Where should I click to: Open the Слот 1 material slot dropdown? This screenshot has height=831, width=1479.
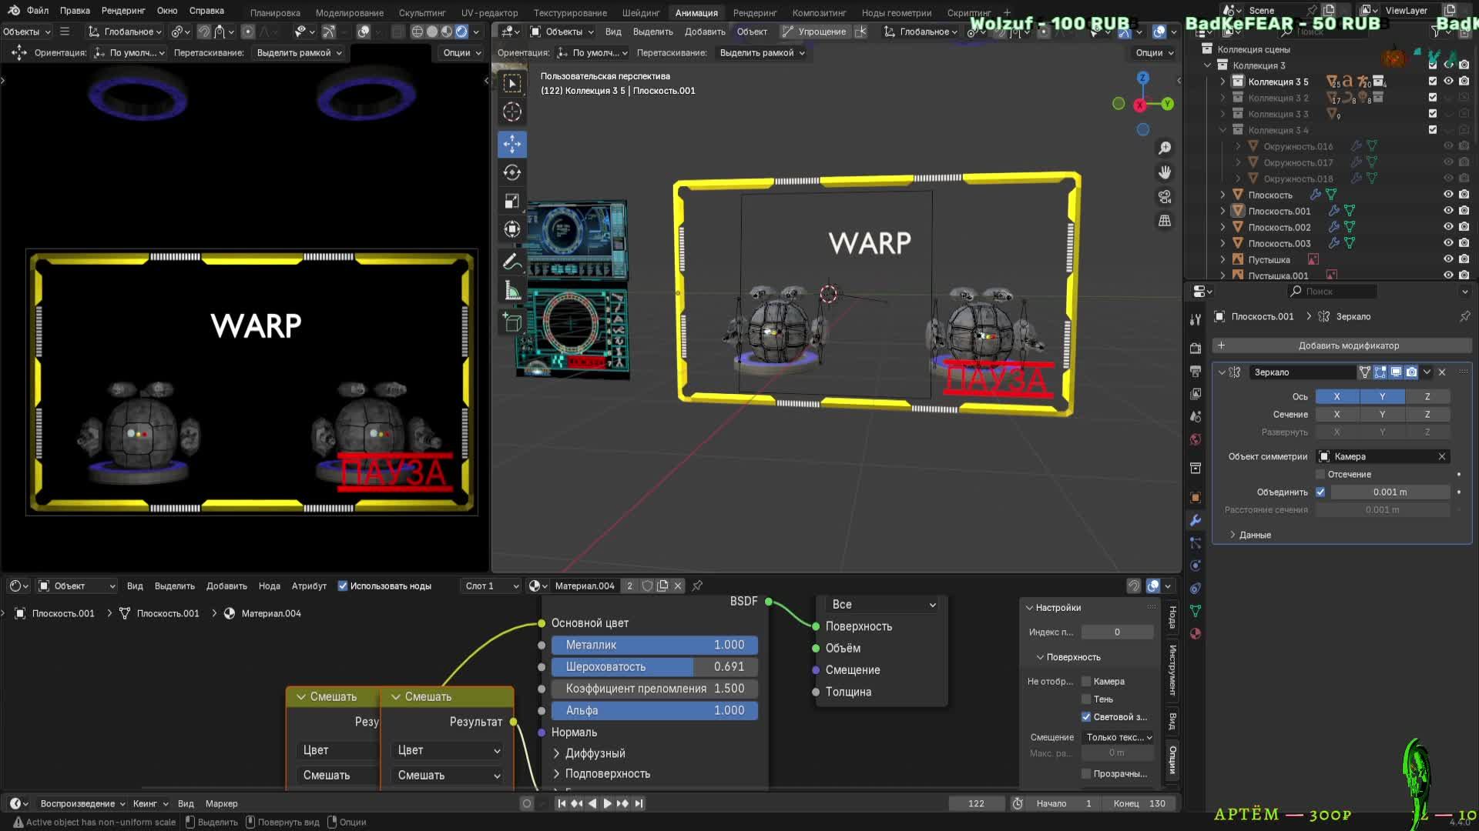(x=491, y=586)
